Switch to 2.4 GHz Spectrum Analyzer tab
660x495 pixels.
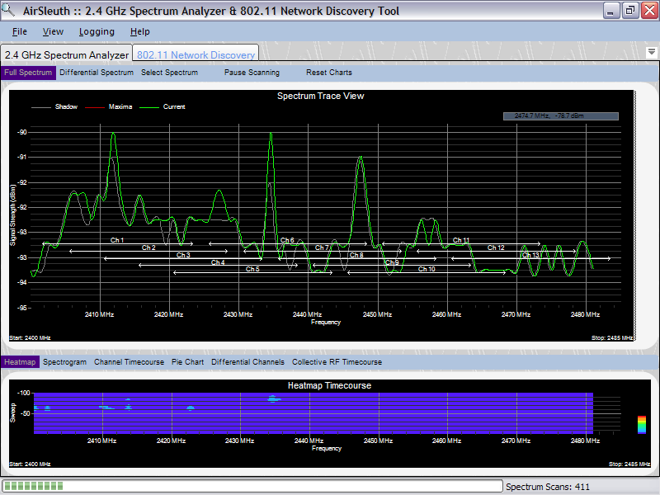click(x=67, y=54)
